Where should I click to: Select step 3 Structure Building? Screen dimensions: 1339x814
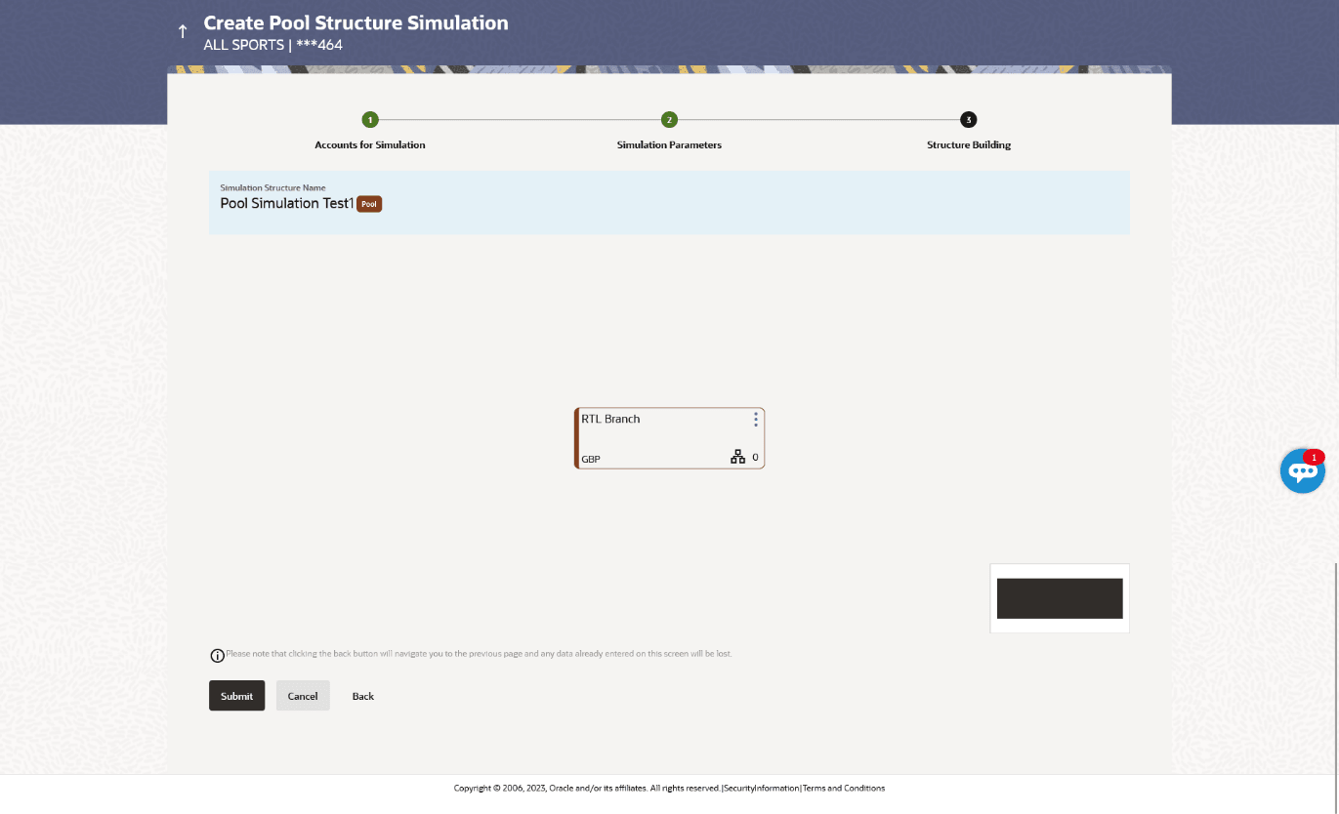coord(968,120)
